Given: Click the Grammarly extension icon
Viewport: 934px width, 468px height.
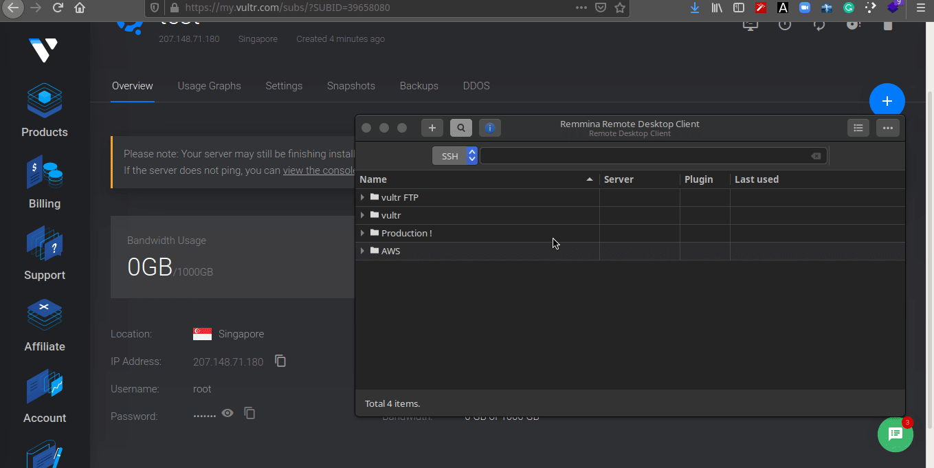Looking at the screenshot, I should pos(849,8).
